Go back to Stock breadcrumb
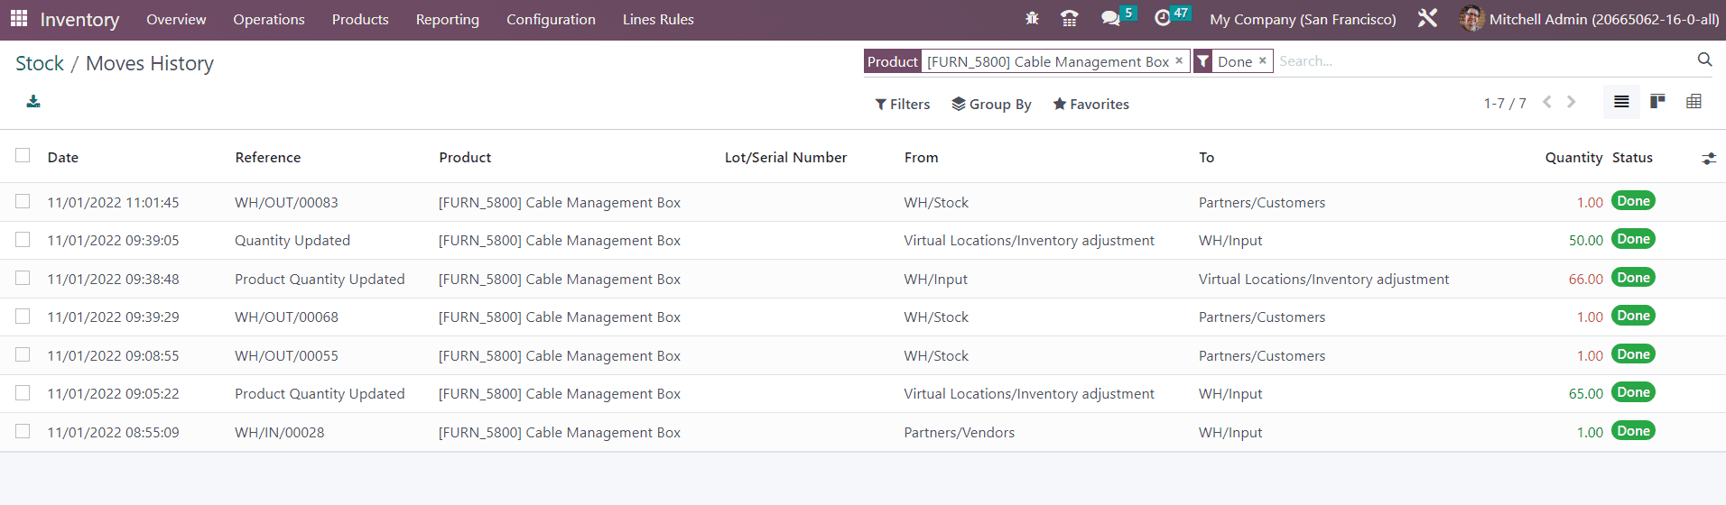1726x505 pixels. [40, 64]
